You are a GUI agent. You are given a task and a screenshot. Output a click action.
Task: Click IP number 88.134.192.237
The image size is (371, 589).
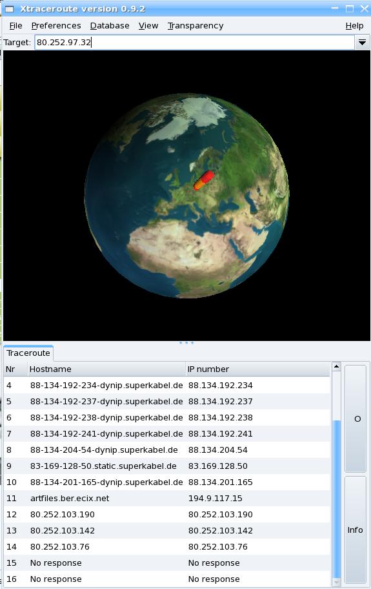[x=221, y=402]
